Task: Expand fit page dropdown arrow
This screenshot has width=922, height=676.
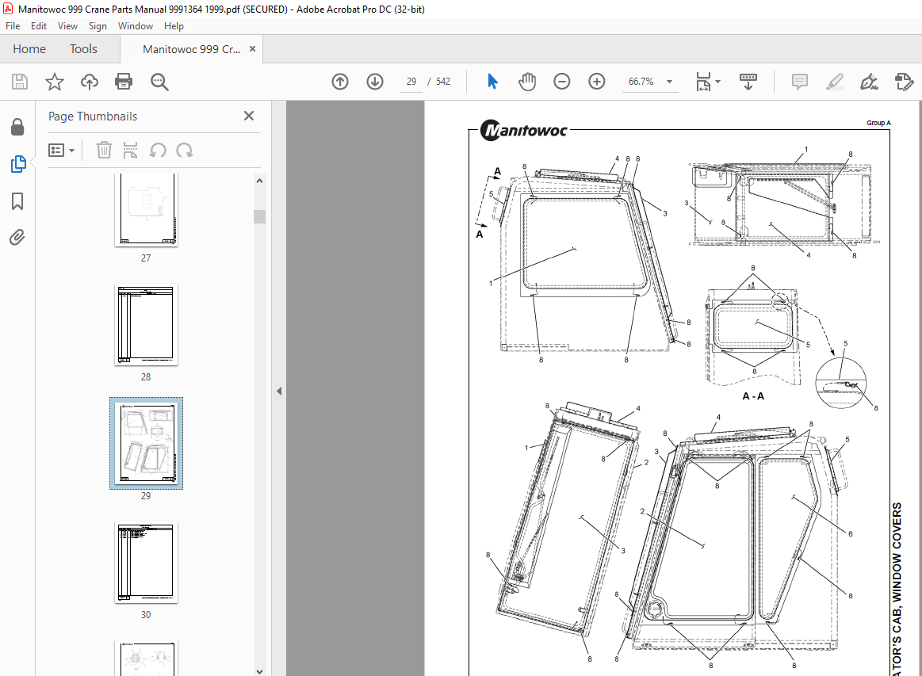Action: (718, 82)
